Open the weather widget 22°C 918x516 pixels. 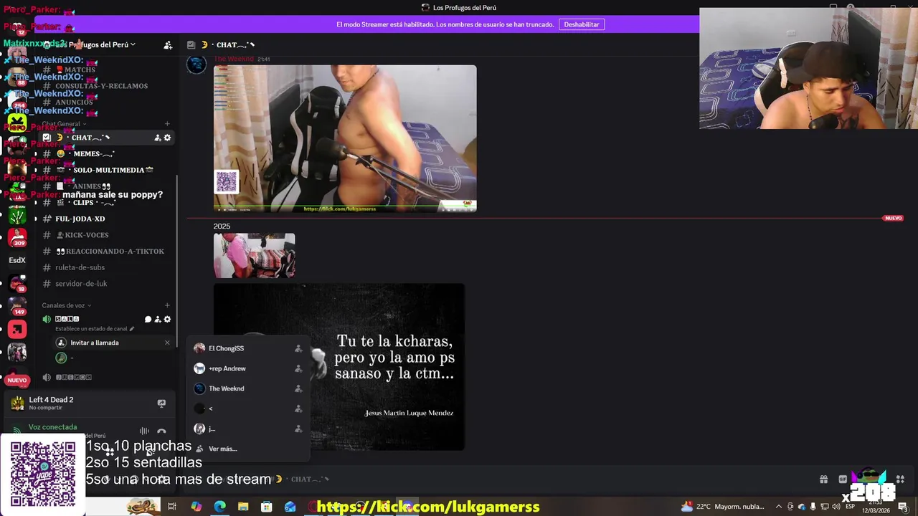click(x=723, y=507)
